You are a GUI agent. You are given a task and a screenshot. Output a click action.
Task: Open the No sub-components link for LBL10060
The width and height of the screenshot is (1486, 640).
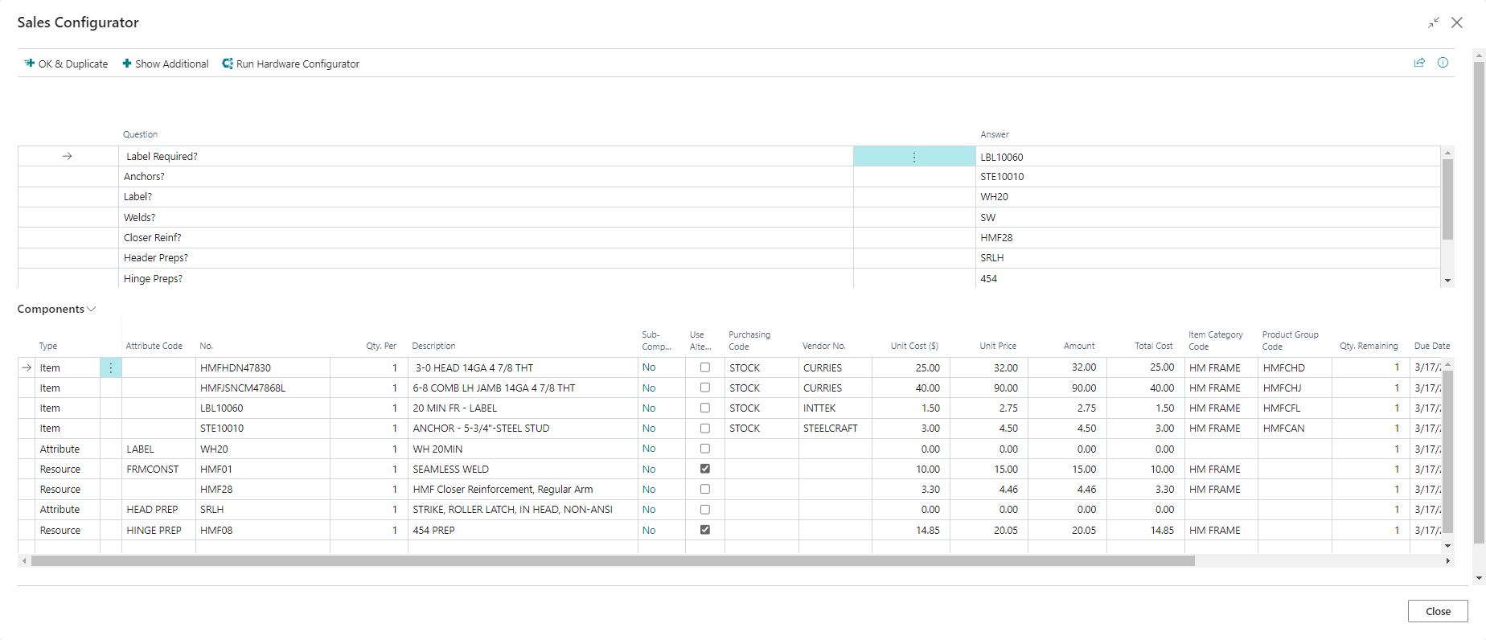click(649, 408)
